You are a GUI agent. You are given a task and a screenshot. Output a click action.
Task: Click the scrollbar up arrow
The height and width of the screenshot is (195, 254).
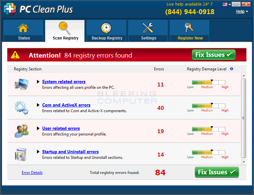pos(244,76)
